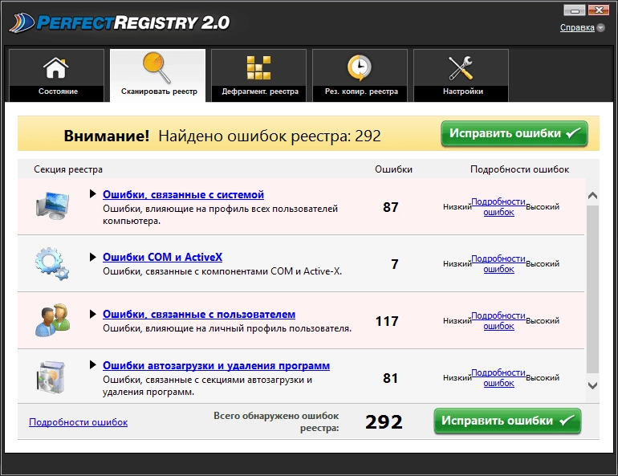Click Внимание! warning text in banner
The height and width of the screenshot is (476, 618).
tap(107, 136)
